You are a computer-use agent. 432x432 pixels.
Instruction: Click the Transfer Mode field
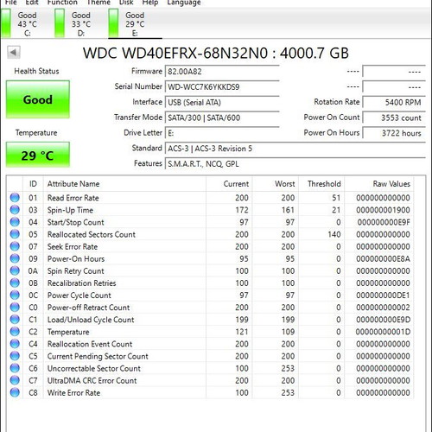pos(222,118)
